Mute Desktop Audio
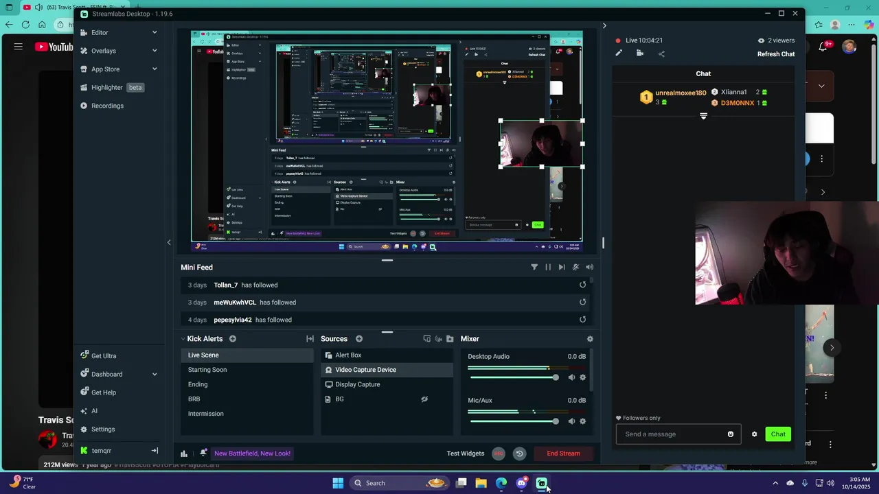Image resolution: width=879 pixels, height=494 pixels. pos(571,377)
